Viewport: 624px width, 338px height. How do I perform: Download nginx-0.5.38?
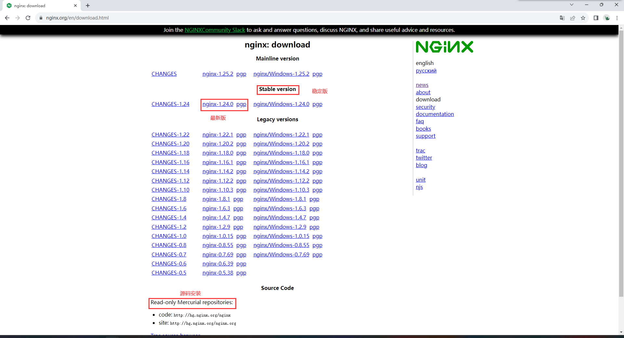click(x=218, y=273)
